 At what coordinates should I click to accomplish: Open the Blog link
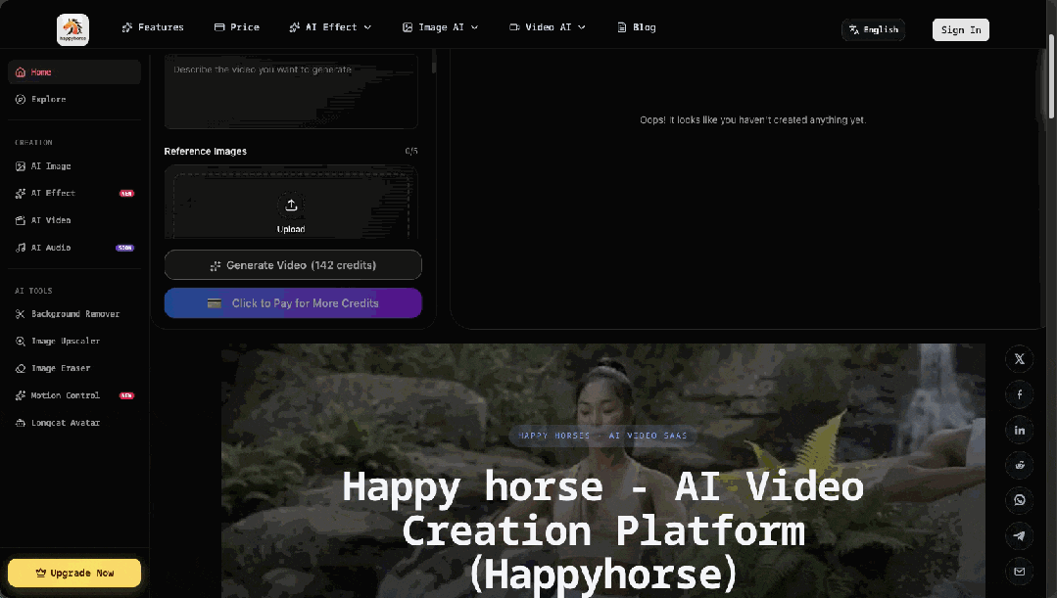click(x=637, y=27)
